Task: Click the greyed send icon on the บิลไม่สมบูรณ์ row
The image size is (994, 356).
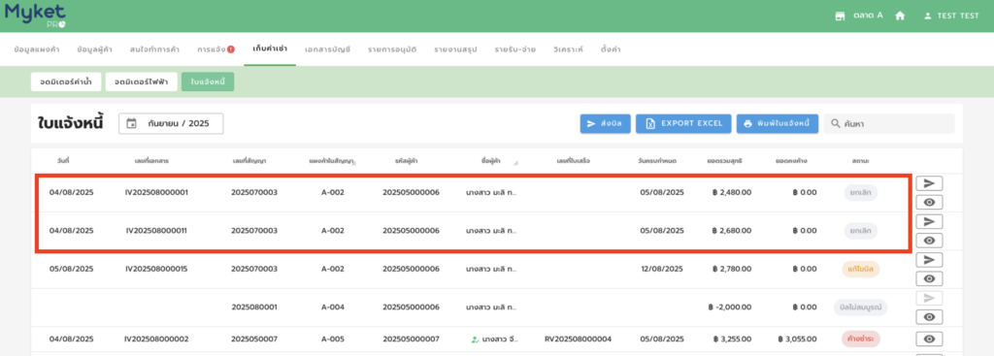Action: point(929,298)
